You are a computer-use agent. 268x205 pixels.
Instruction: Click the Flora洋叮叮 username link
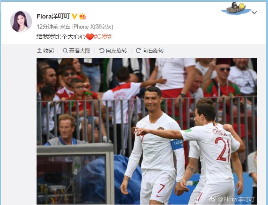pos(53,16)
